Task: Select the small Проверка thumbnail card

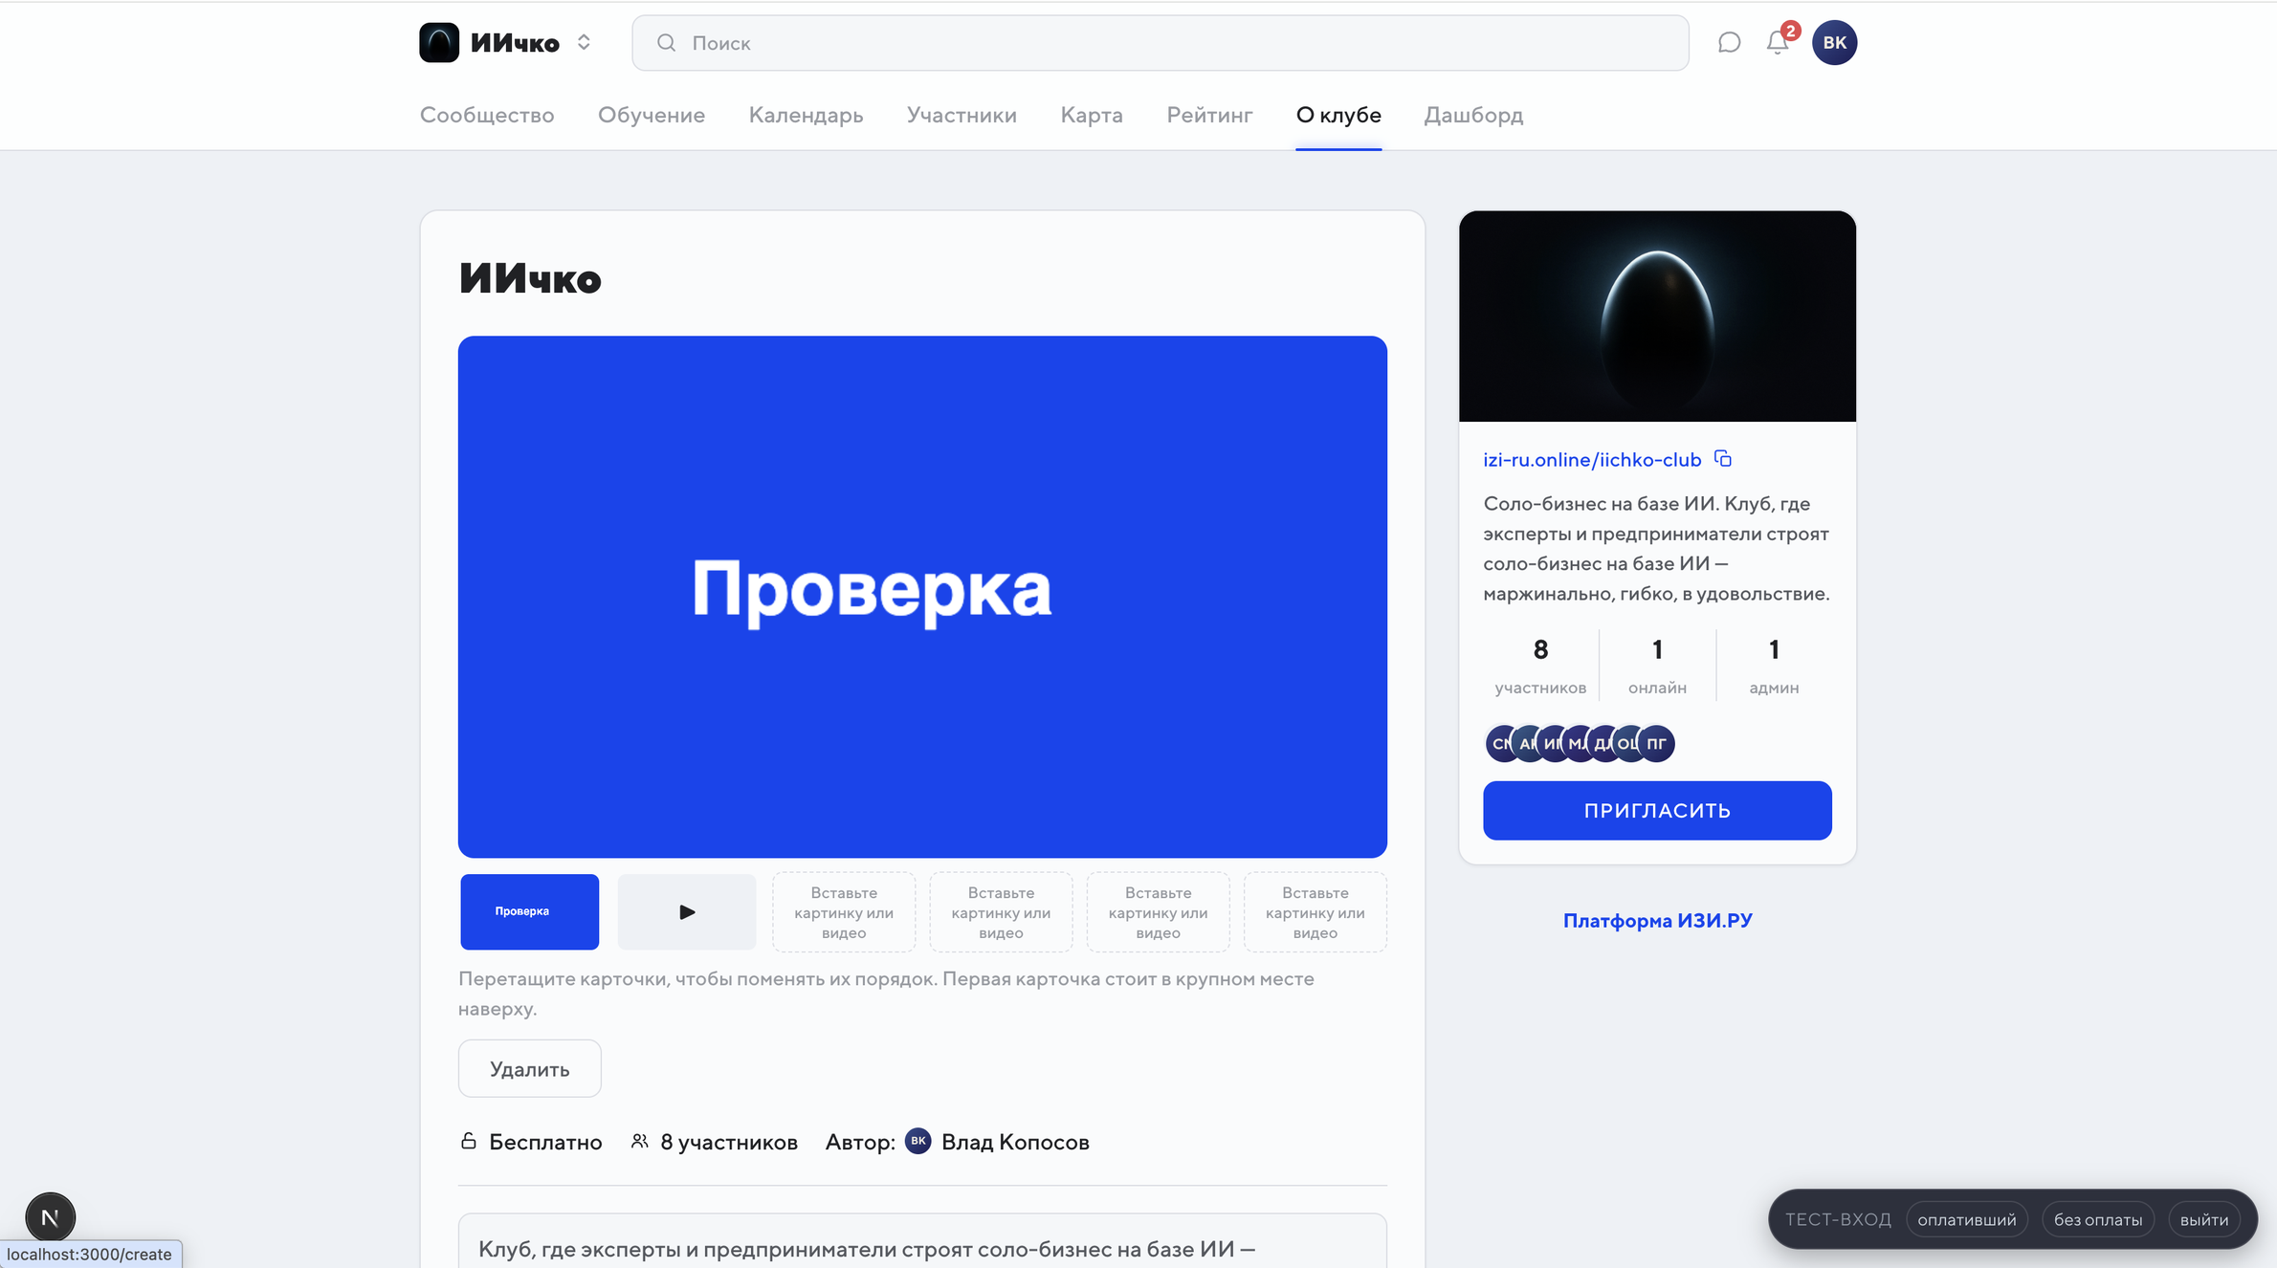Action: click(530, 911)
